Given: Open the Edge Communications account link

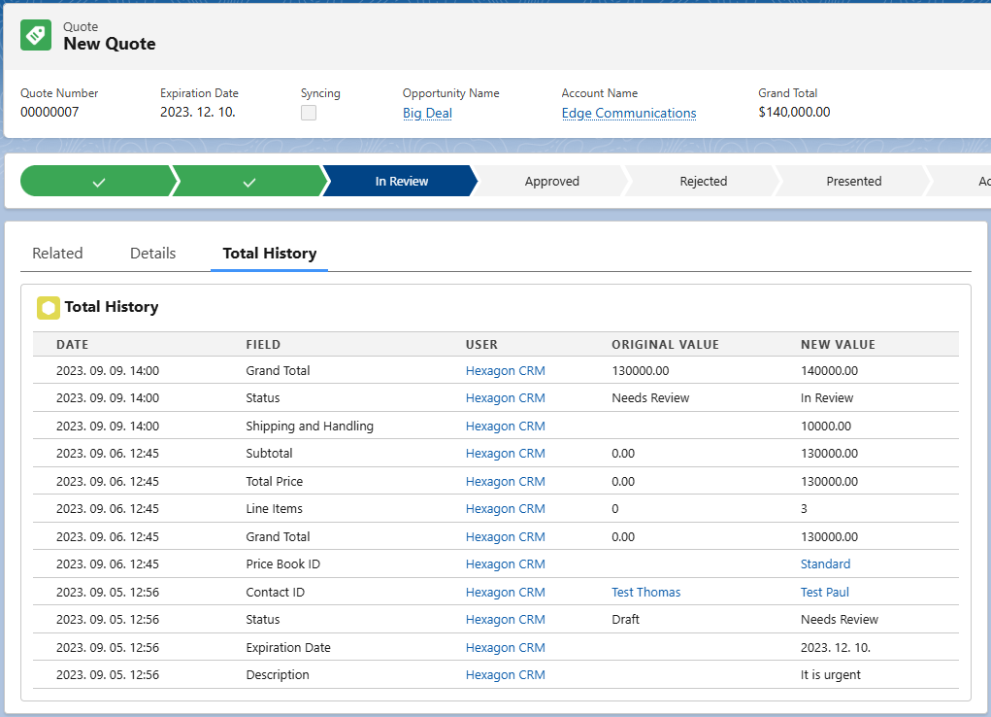Looking at the screenshot, I should pos(628,114).
